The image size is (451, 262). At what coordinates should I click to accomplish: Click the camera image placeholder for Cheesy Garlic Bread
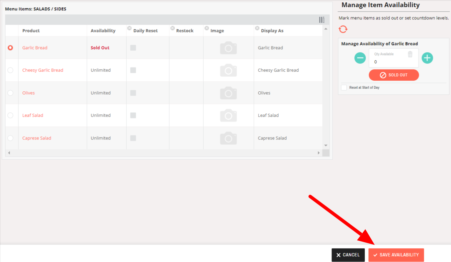(x=229, y=70)
